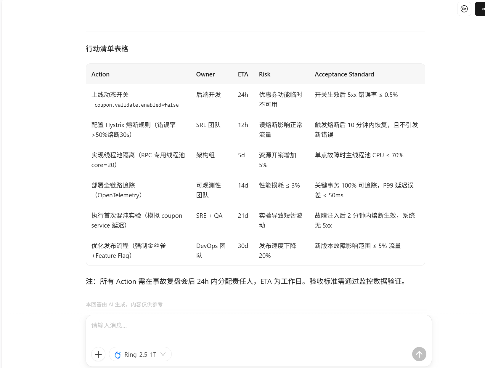The image size is (485, 368).
Task: Click the 5d ETA cell
Action: click(241, 155)
